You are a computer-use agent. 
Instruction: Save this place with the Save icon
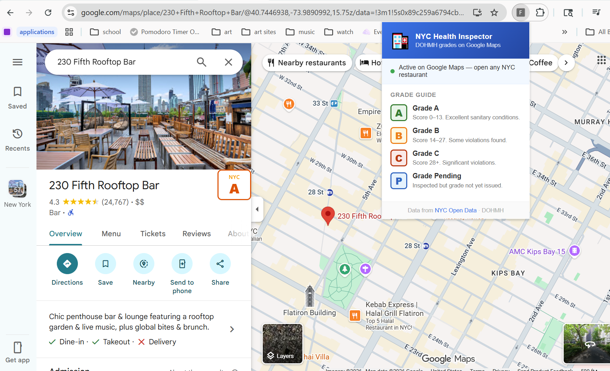coord(106,264)
